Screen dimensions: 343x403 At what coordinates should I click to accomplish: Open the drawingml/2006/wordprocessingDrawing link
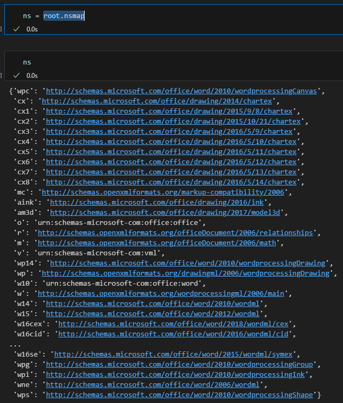point(186,273)
